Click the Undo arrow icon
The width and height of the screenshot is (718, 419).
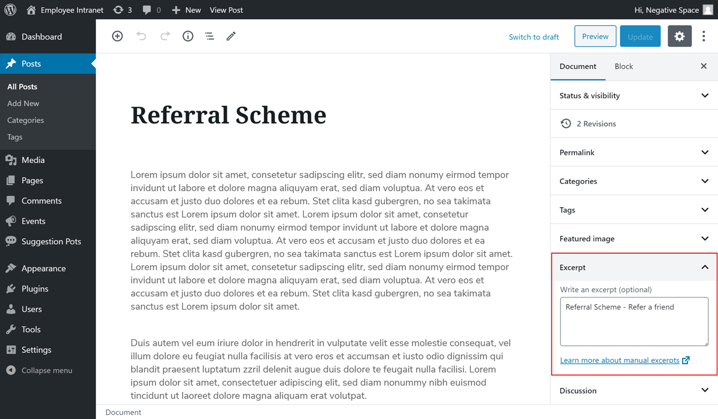click(x=141, y=37)
